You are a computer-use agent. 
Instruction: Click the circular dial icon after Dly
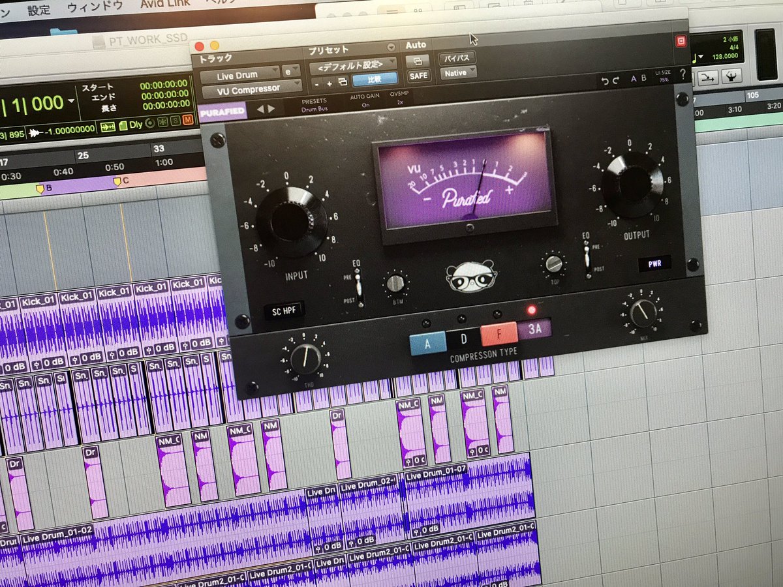[151, 123]
